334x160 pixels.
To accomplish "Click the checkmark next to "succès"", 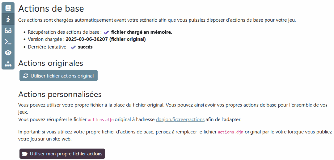I will click(73, 47).
